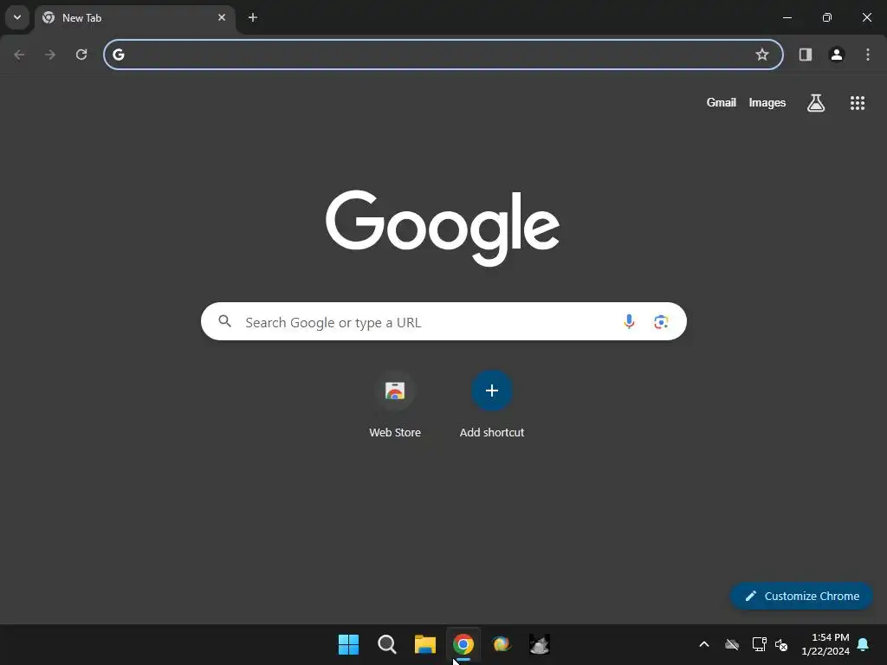Open the Images link
The image size is (887, 665).
pyautogui.click(x=767, y=102)
